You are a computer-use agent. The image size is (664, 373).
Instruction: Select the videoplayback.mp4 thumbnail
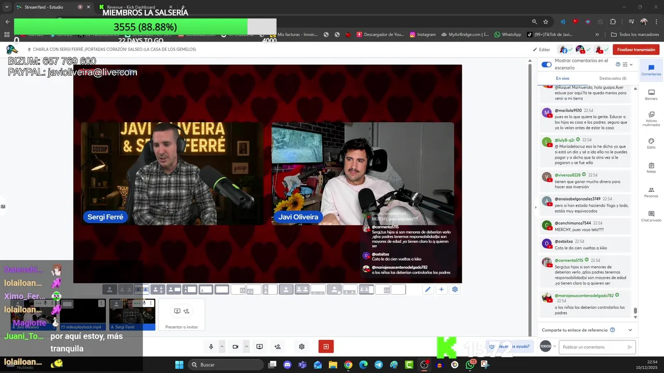[82, 315]
